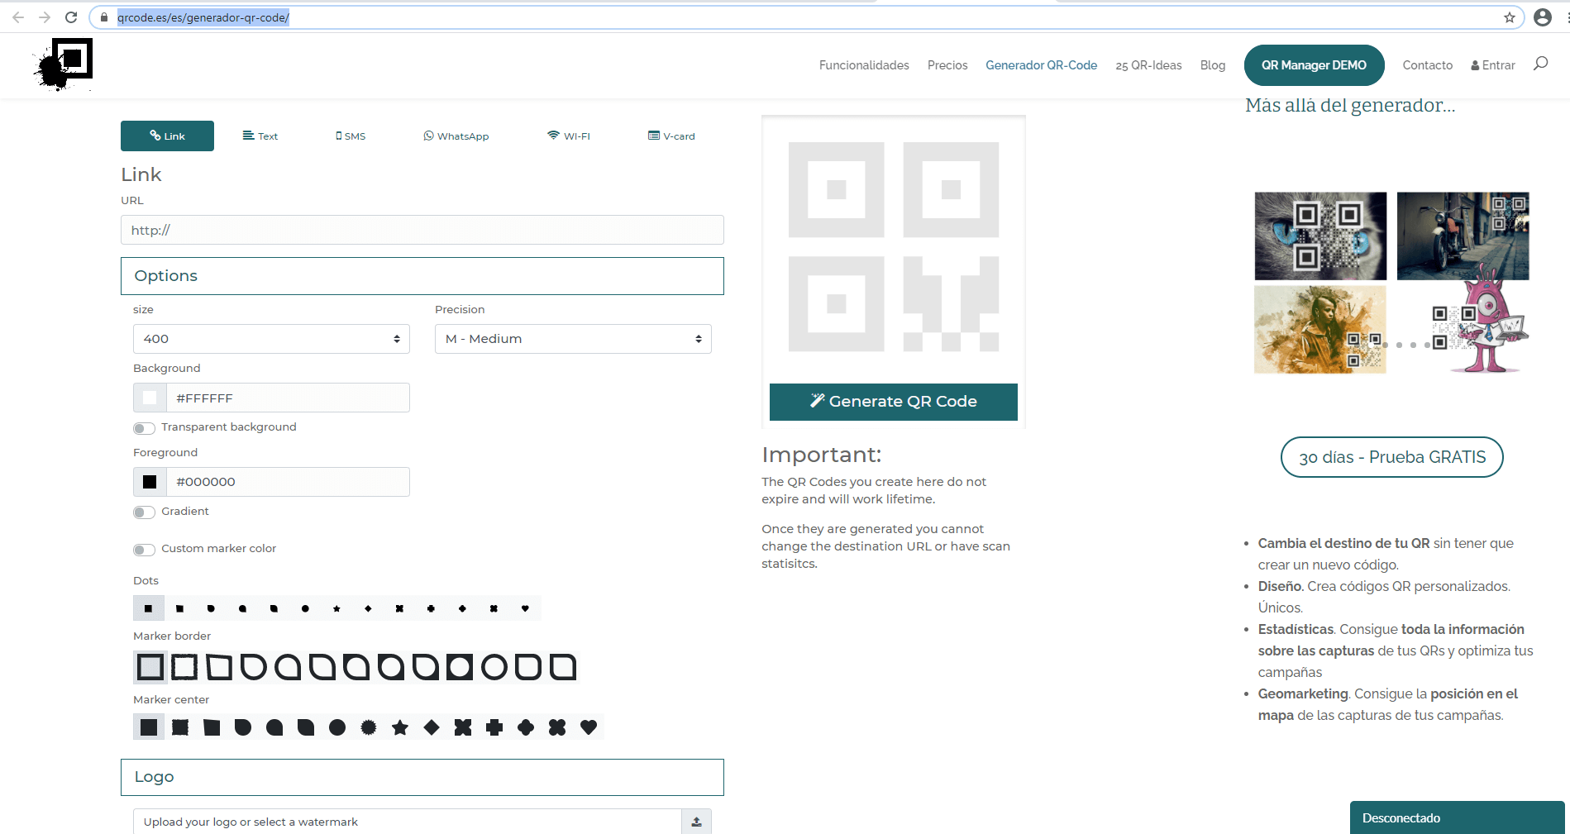Switch to the Link tab
This screenshot has height=834, width=1570.
coord(167,136)
